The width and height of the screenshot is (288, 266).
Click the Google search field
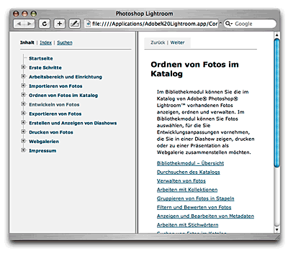[250, 24]
